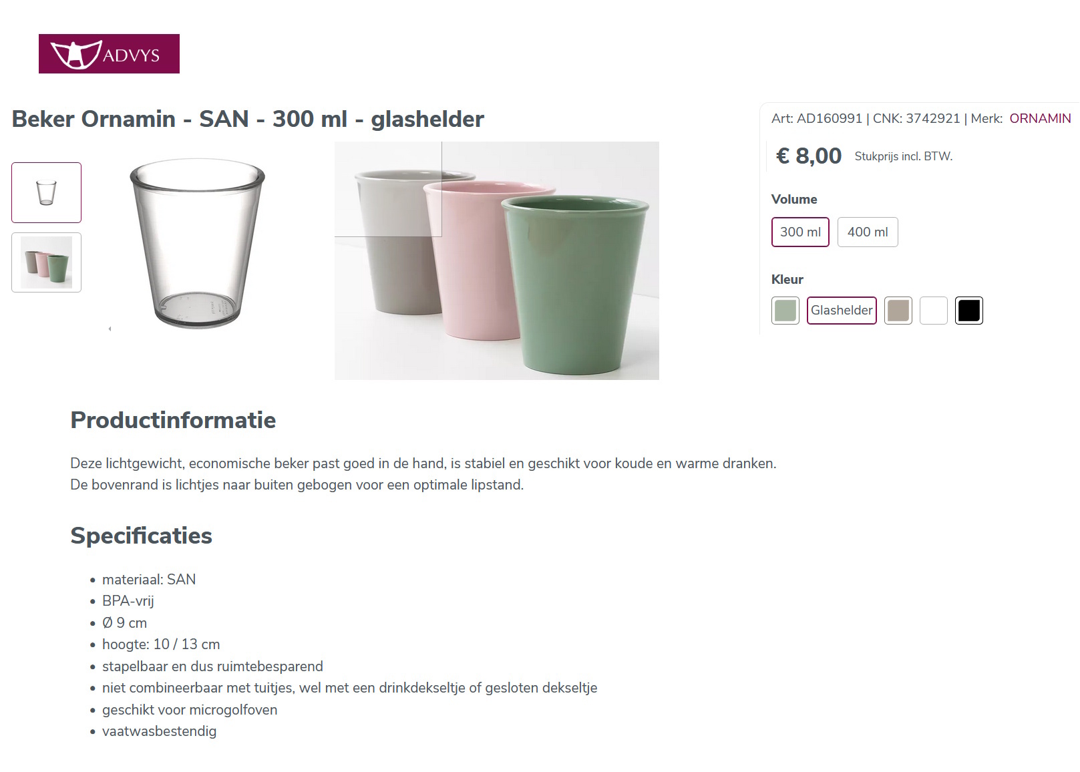Select the 300 ml volume option
Image resolution: width=1080 pixels, height=772 pixels.
click(x=799, y=232)
